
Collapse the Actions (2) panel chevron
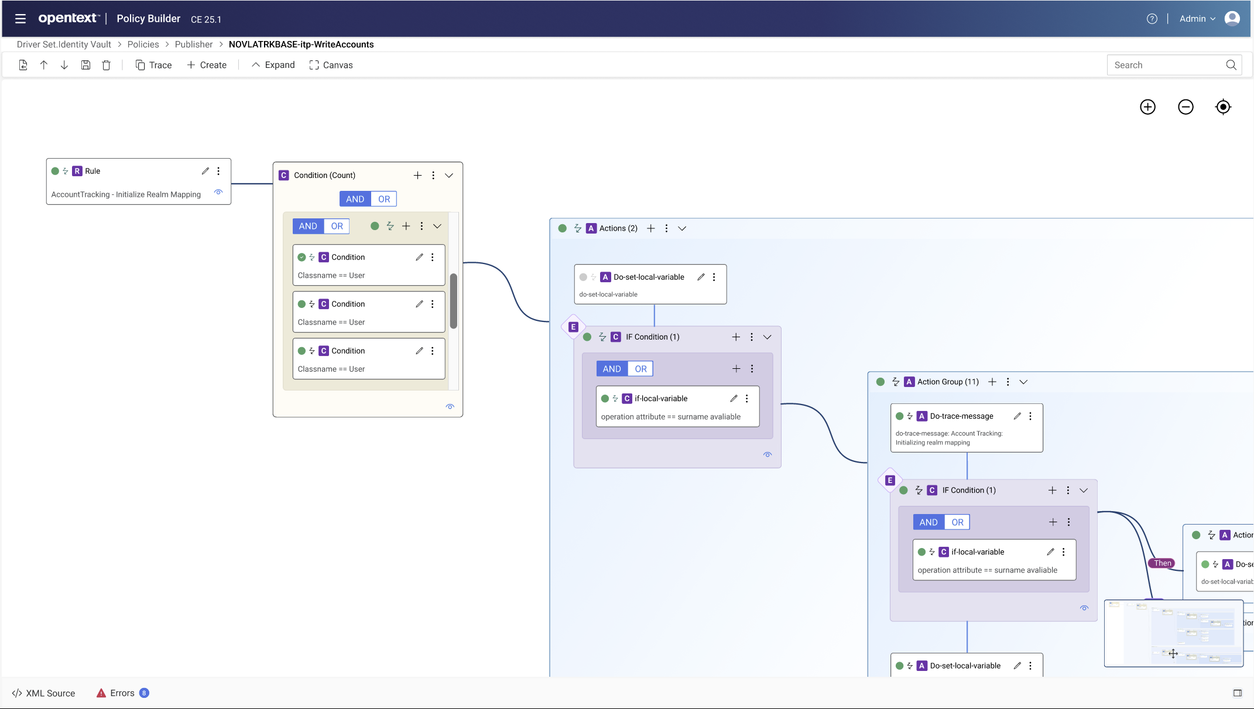pos(681,228)
